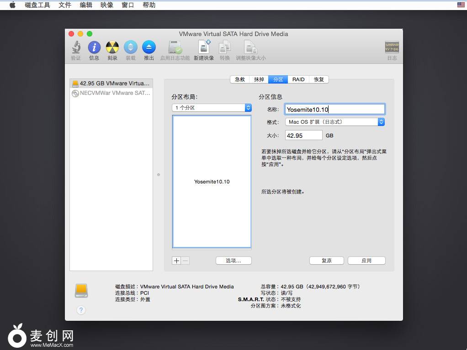The width and height of the screenshot is (467, 350).
Task: Expand the 分区布局 partition layout dropdown
Action: pyautogui.click(x=212, y=108)
